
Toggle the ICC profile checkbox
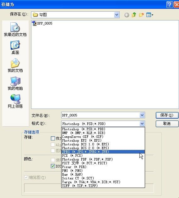click(x=53, y=166)
